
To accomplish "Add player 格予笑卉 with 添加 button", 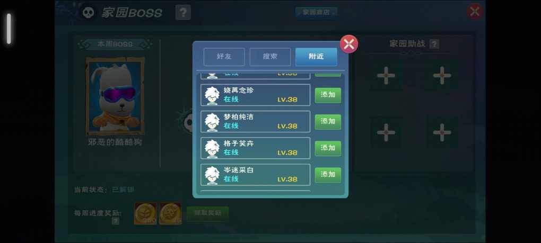I will click(x=328, y=148).
